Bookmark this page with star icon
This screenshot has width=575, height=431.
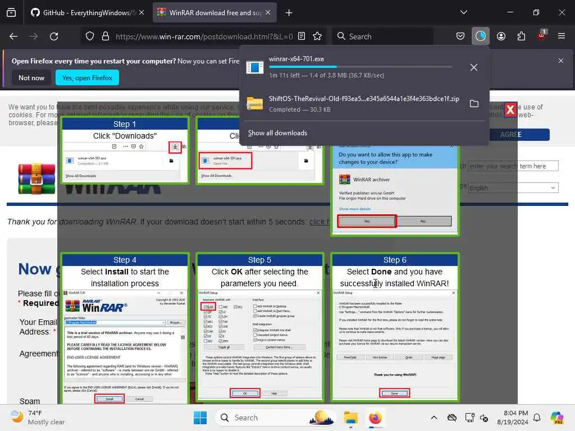(x=317, y=36)
